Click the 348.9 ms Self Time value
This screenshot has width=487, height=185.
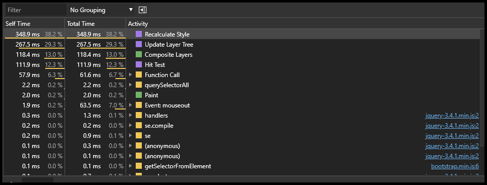27,34
